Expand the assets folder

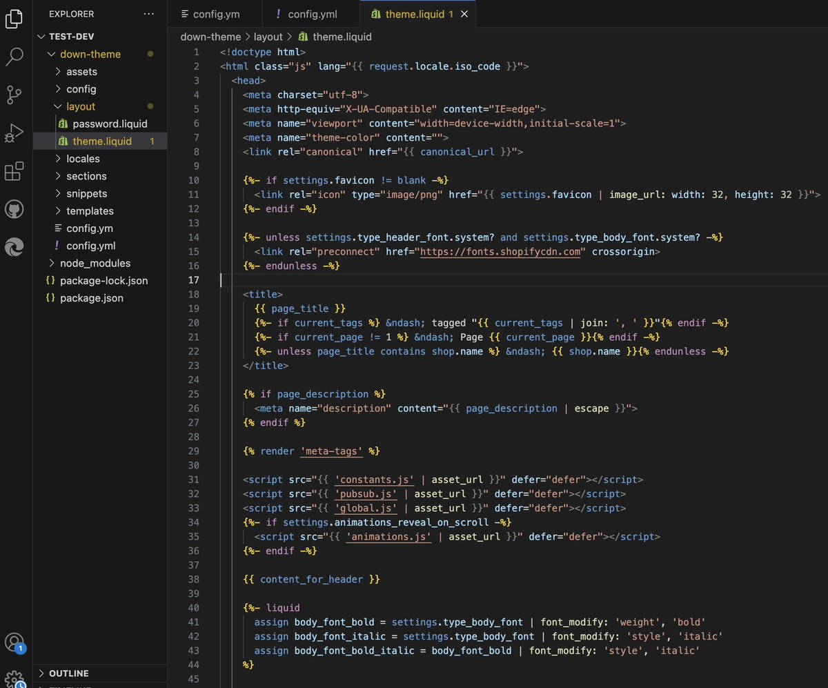(58, 72)
